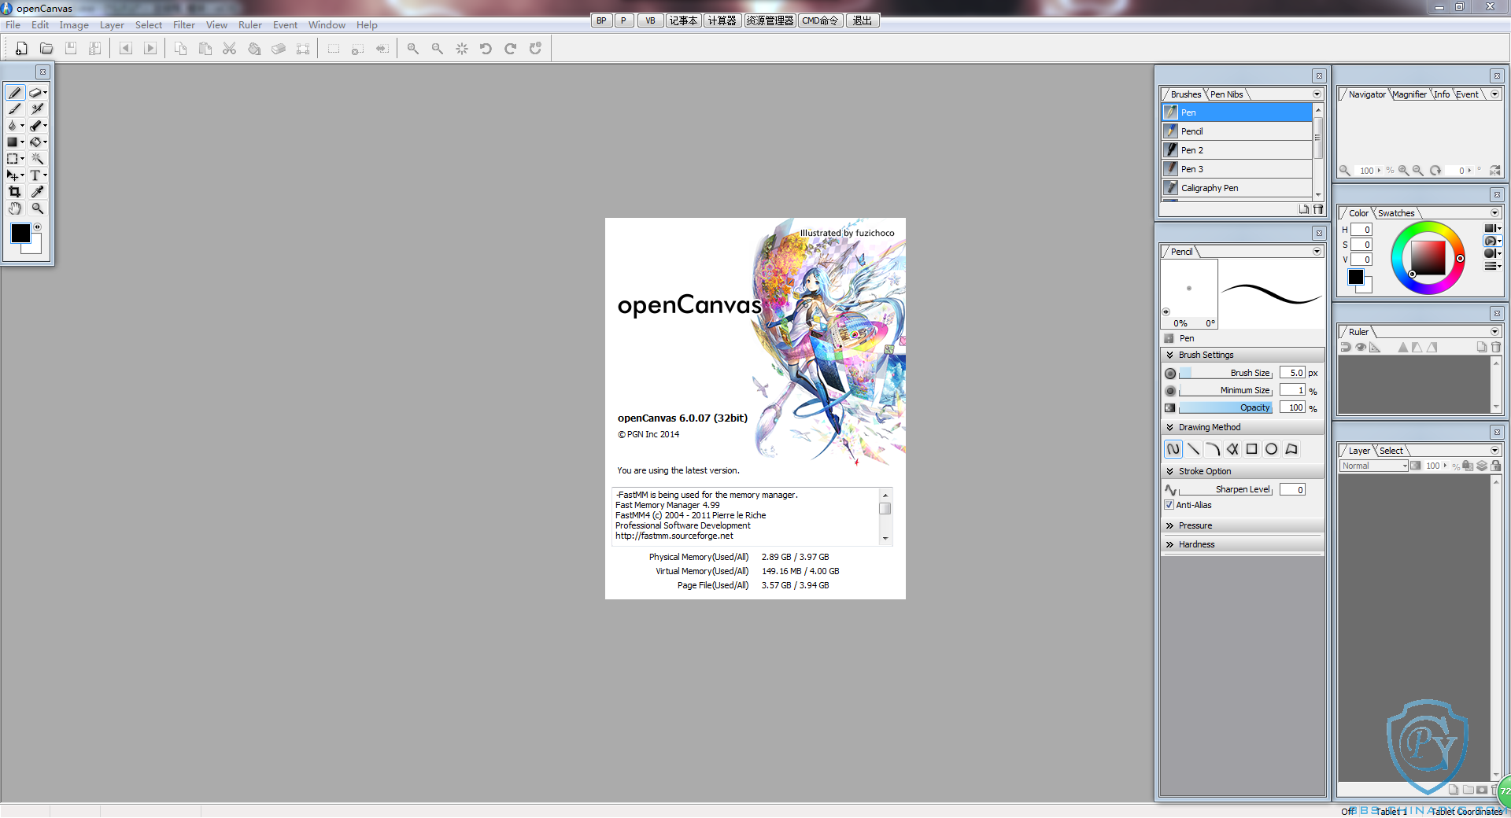
Task: Collapse the Stroke Option section
Action: 1170,471
